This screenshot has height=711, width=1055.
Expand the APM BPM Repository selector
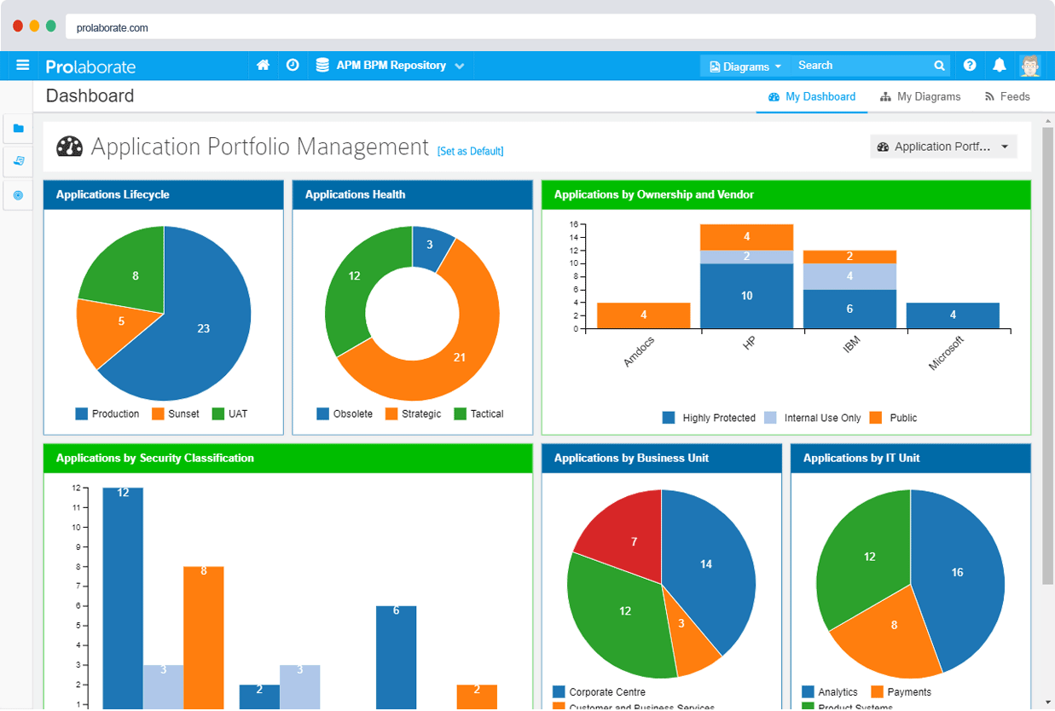[x=460, y=65]
